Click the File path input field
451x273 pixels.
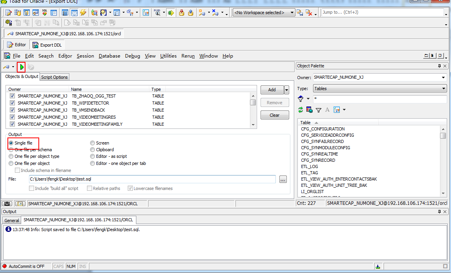152,179
